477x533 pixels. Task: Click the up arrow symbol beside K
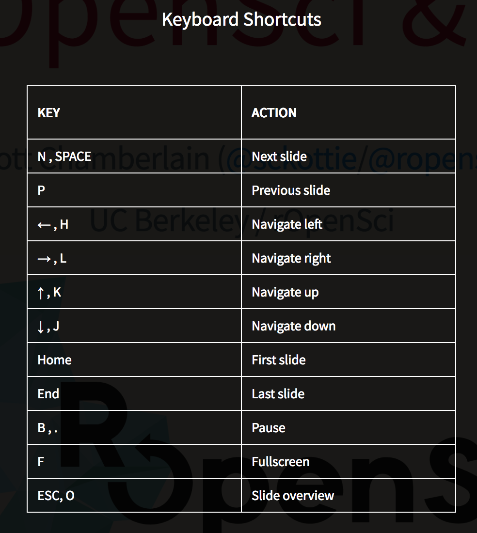[x=41, y=293]
